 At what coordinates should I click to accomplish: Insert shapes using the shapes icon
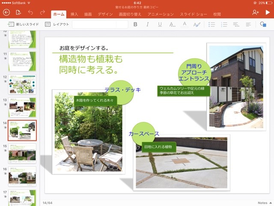pyautogui.click(x=263, y=24)
